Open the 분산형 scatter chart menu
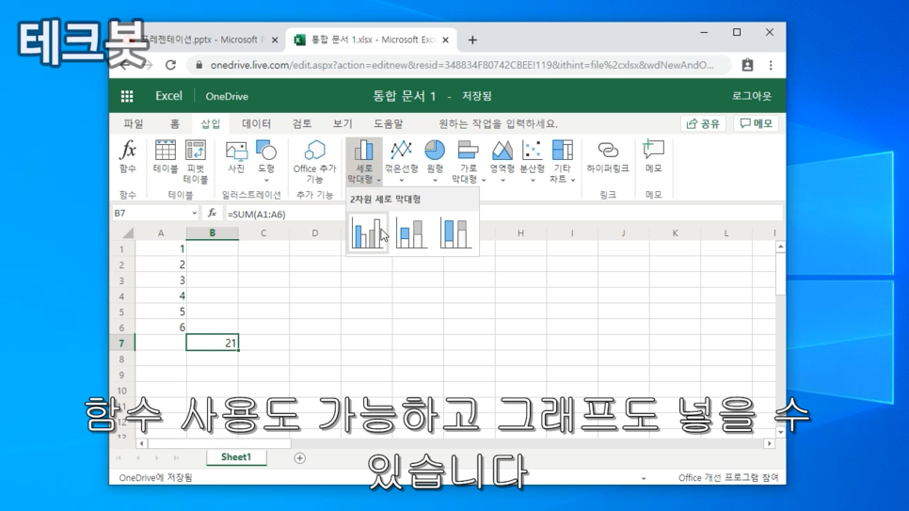909x511 pixels. (x=532, y=161)
